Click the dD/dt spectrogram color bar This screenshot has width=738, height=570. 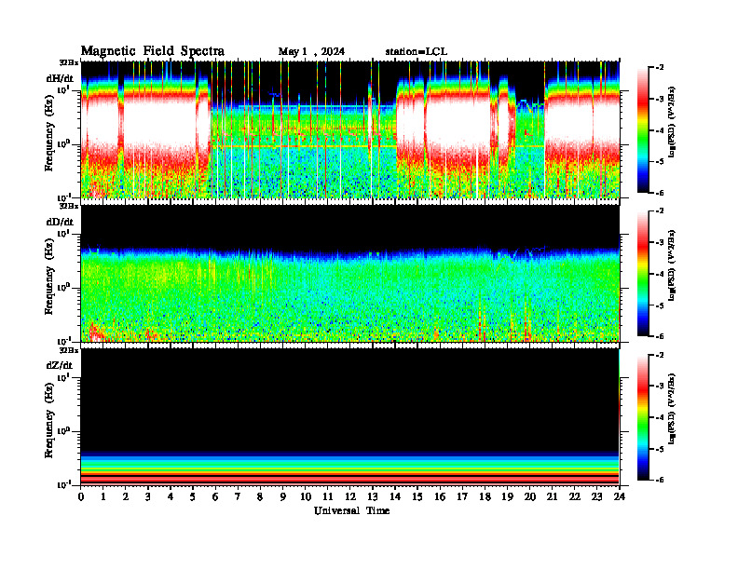tap(643, 274)
